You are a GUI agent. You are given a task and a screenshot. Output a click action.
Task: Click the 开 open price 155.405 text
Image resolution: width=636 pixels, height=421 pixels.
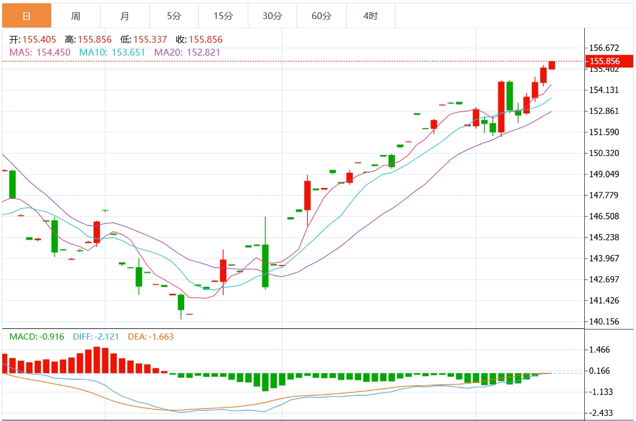pyautogui.click(x=34, y=40)
